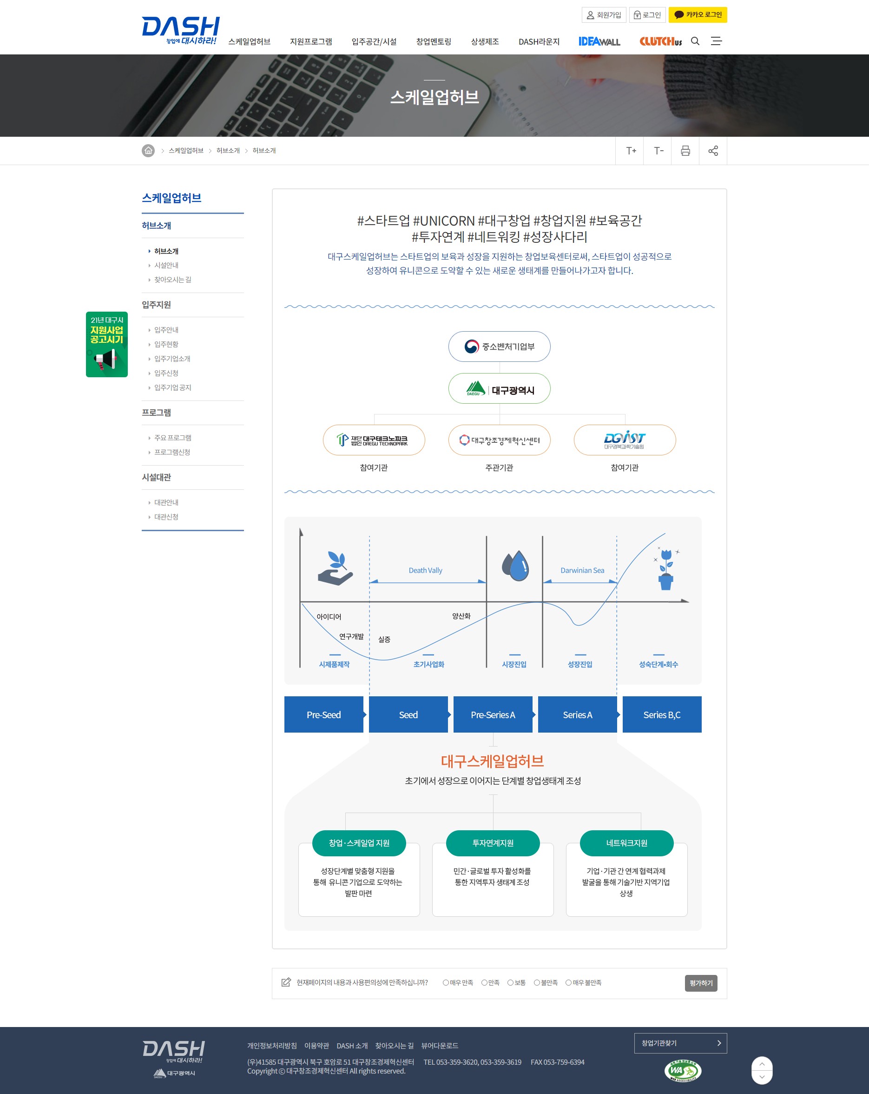Select the 매우 만족 satisfaction rating

click(445, 982)
